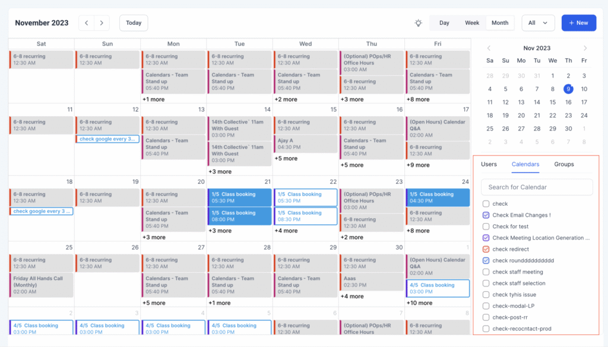This screenshot has width=608, height=347.
Task: Disable the 'Check Email Changes !' calendar
Action: pyautogui.click(x=487, y=215)
